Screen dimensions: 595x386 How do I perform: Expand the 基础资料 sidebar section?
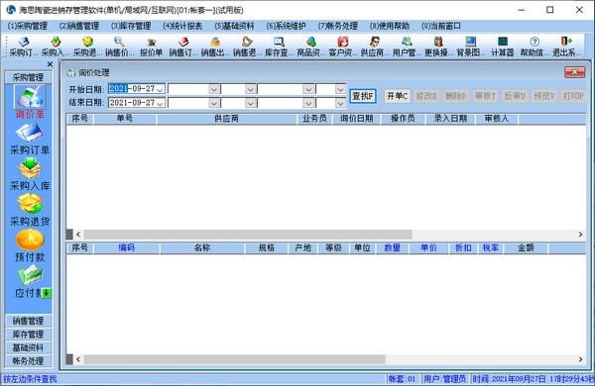[x=29, y=347]
